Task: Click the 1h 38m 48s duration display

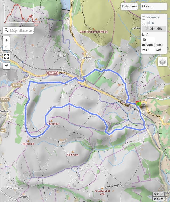Action: click(154, 29)
